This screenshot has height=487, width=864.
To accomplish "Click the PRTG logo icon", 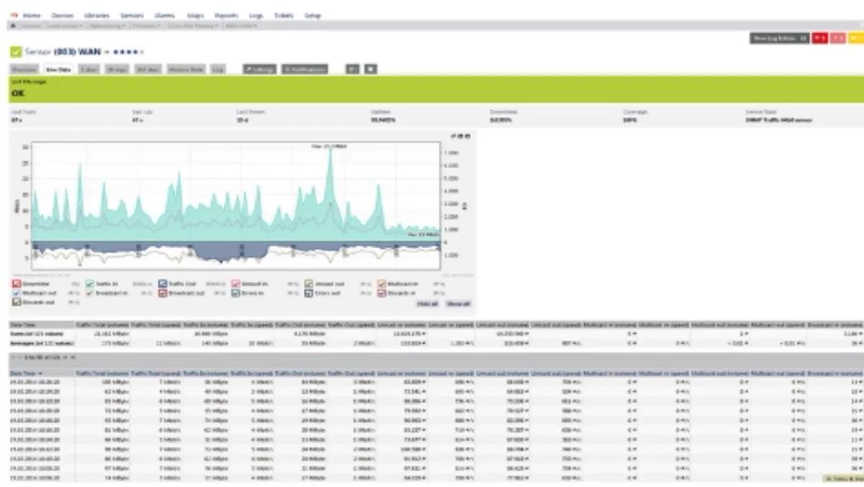I will coord(14,15).
